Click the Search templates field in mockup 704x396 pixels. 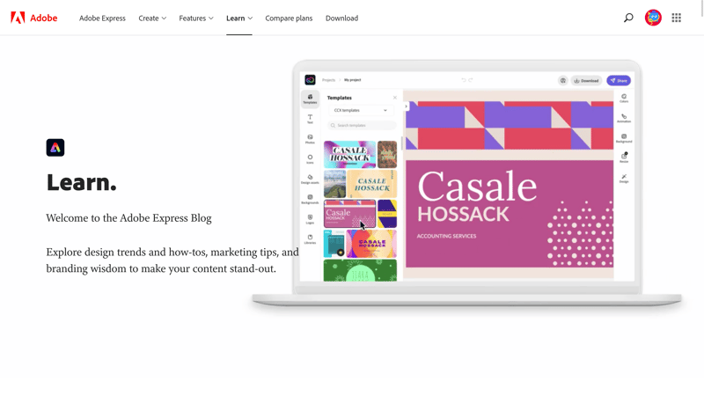pyautogui.click(x=362, y=125)
